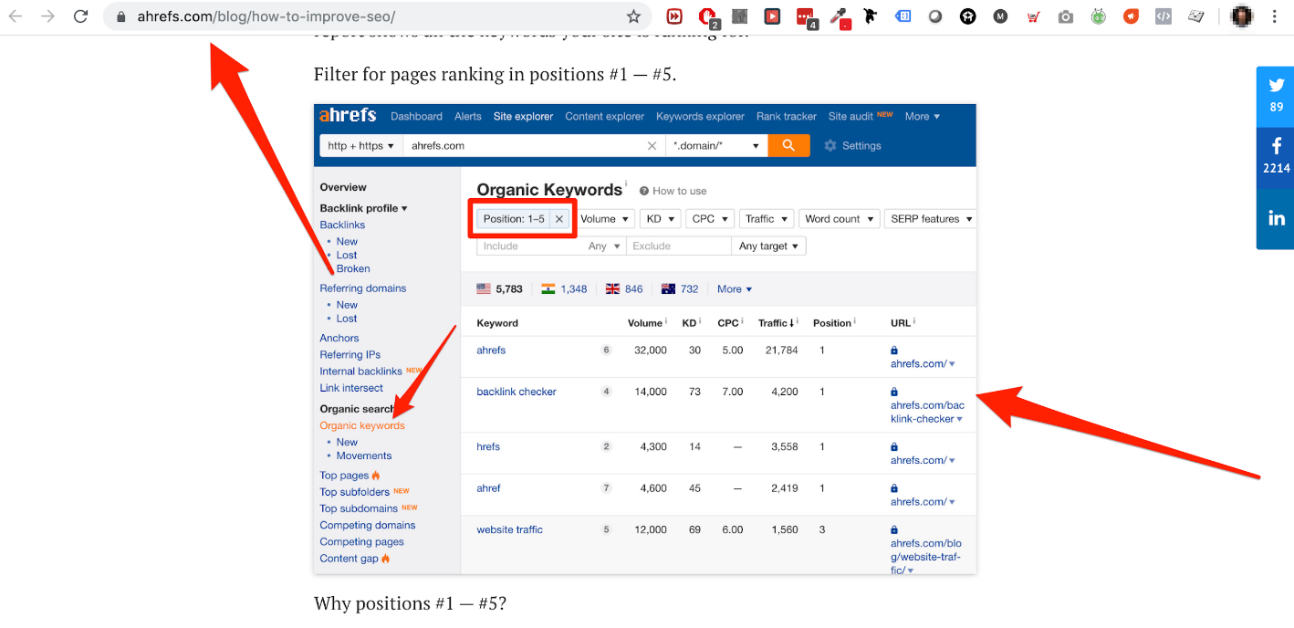Share the article on Facebook
The height and width of the screenshot is (628, 1294).
coord(1276,156)
